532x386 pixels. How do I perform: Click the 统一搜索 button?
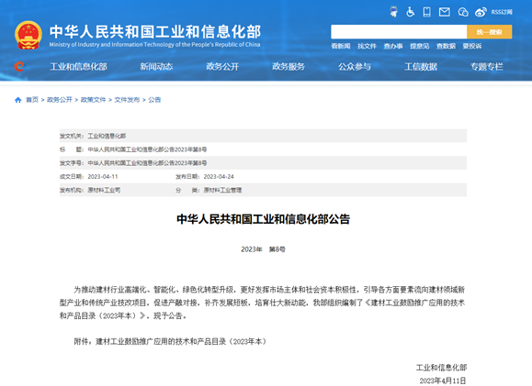pyautogui.click(x=489, y=32)
